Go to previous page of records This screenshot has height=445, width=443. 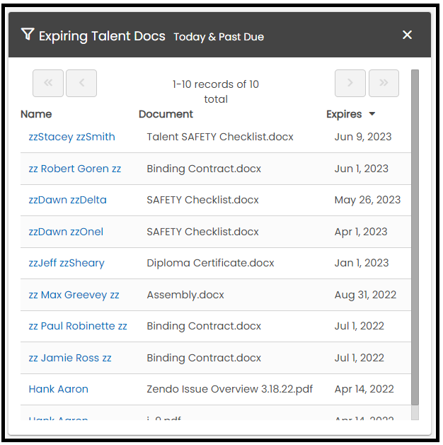point(81,83)
